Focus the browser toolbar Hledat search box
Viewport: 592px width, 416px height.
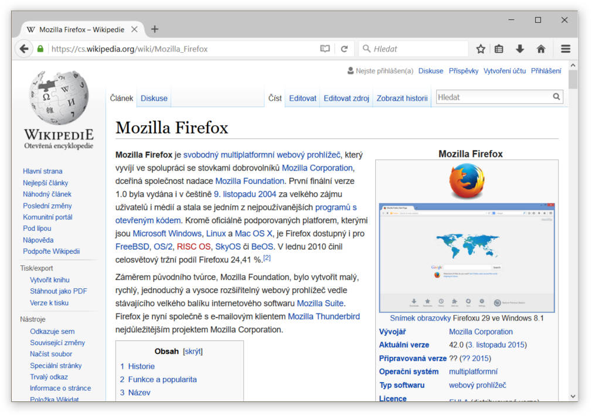pyautogui.click(x=413, y=49)
